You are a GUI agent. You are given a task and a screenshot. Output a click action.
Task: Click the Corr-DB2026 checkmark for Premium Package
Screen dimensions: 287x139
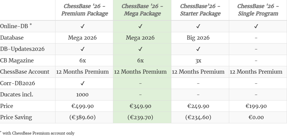pyautogui.click(x=82, y=83)
